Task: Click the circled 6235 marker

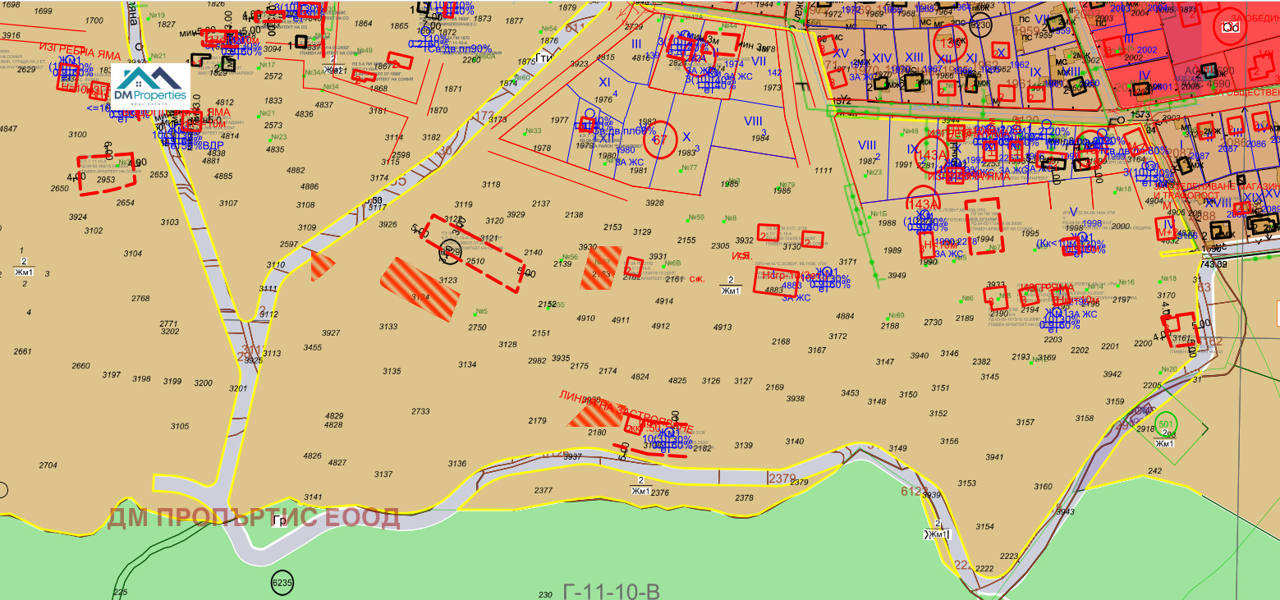Action: (x=282, y=581)
